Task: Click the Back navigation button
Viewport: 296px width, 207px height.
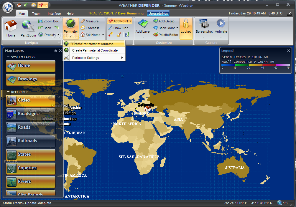Action: pos(45,28)
